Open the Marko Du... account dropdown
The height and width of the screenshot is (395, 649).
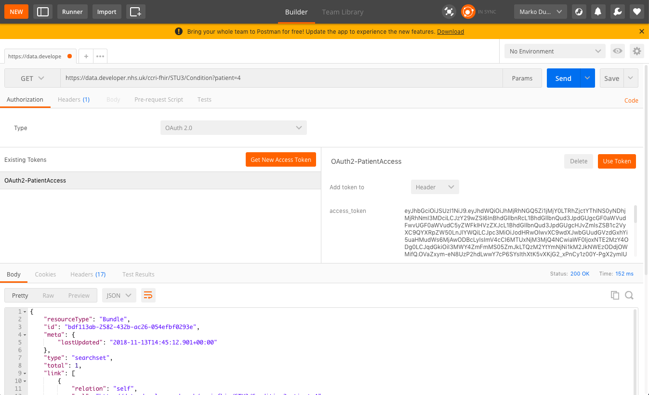point(541,12)
